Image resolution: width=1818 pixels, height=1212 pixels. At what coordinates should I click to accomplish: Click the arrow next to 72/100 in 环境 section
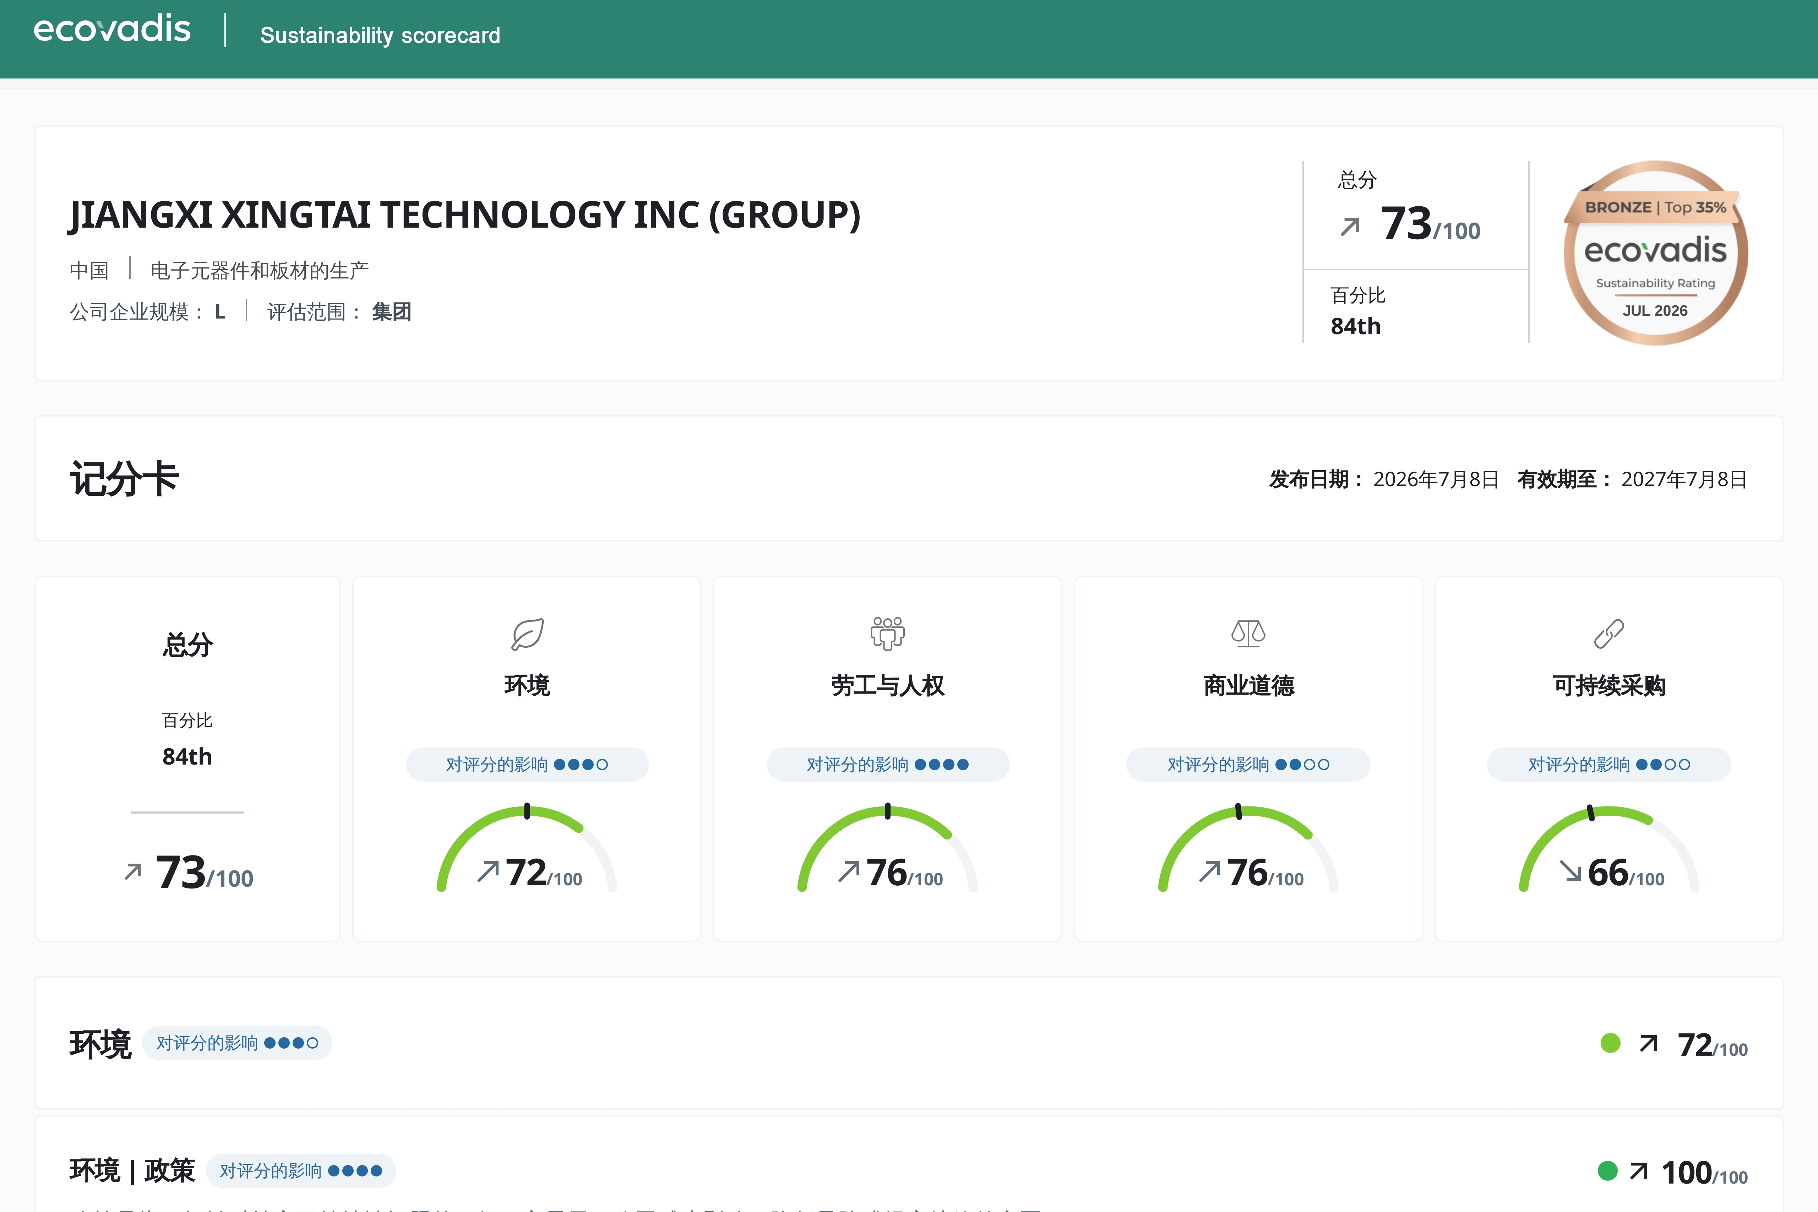tap(1649, 1043)
